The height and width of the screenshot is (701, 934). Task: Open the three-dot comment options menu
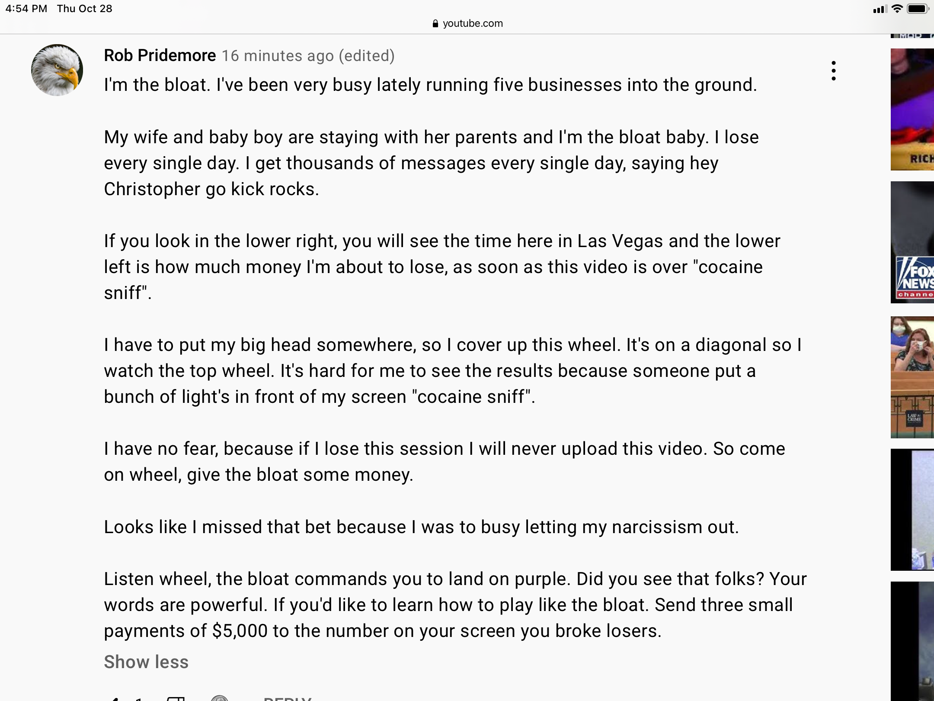click(833, 71)
